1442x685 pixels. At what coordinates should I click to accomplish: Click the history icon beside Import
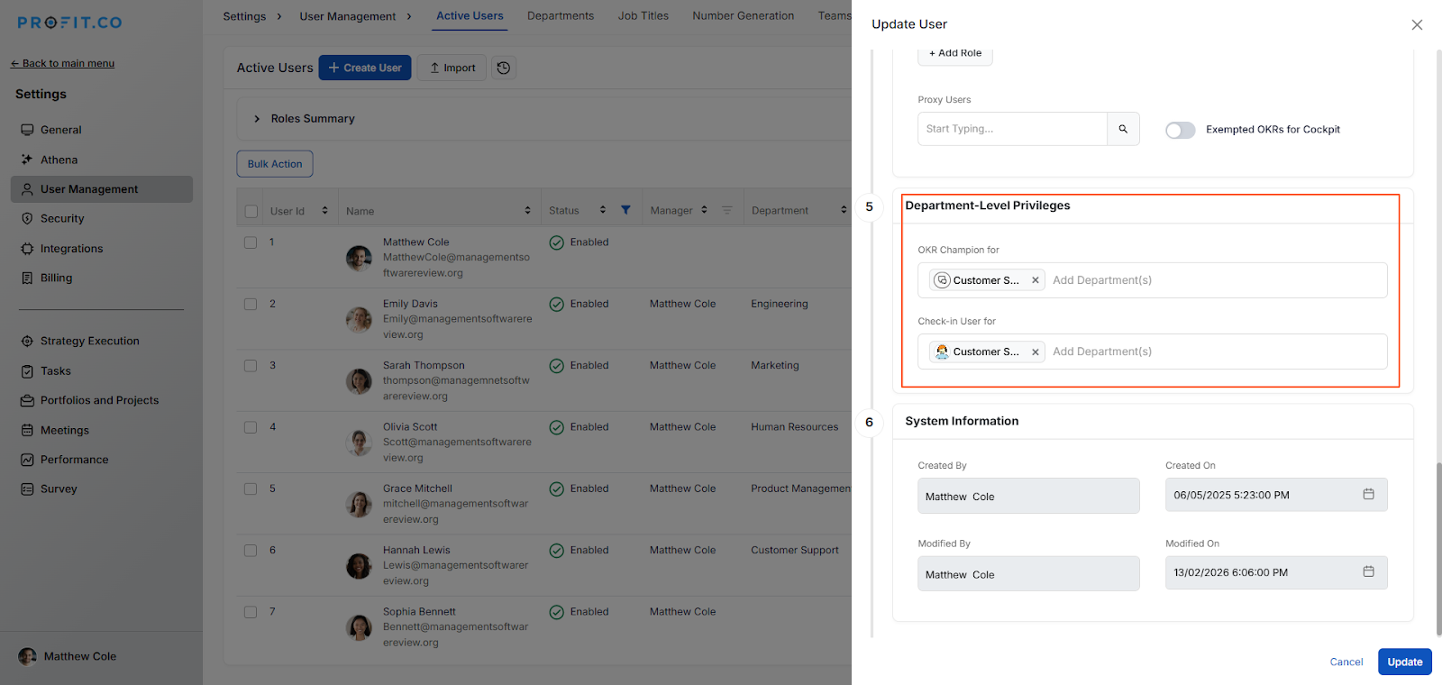[504, 68]
